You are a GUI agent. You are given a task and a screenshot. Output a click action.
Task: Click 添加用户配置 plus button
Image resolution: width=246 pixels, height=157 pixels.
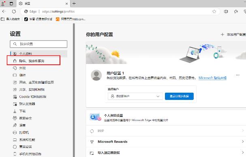click(x=233, y=34)
